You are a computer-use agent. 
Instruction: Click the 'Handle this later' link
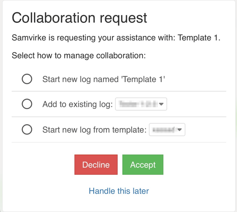(119, 191)
